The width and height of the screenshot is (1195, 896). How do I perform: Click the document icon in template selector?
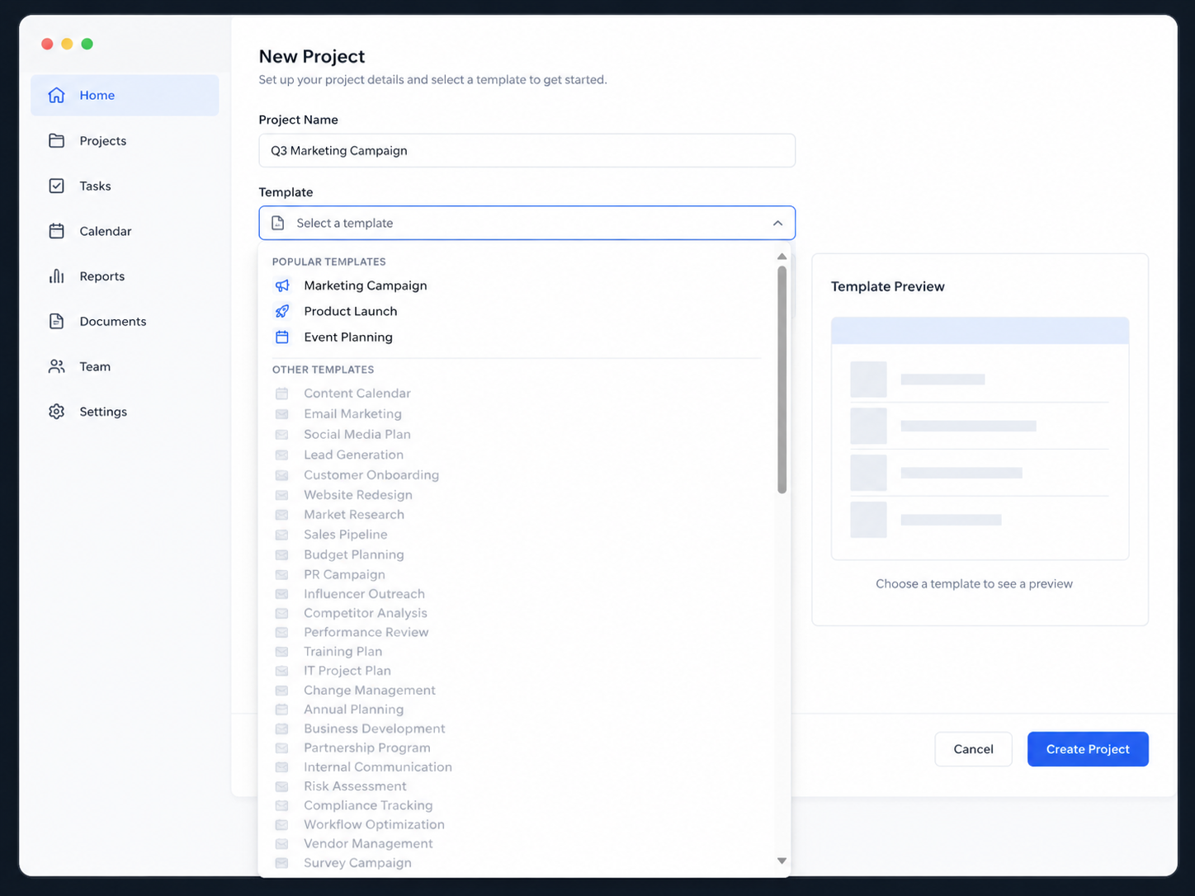278,223
